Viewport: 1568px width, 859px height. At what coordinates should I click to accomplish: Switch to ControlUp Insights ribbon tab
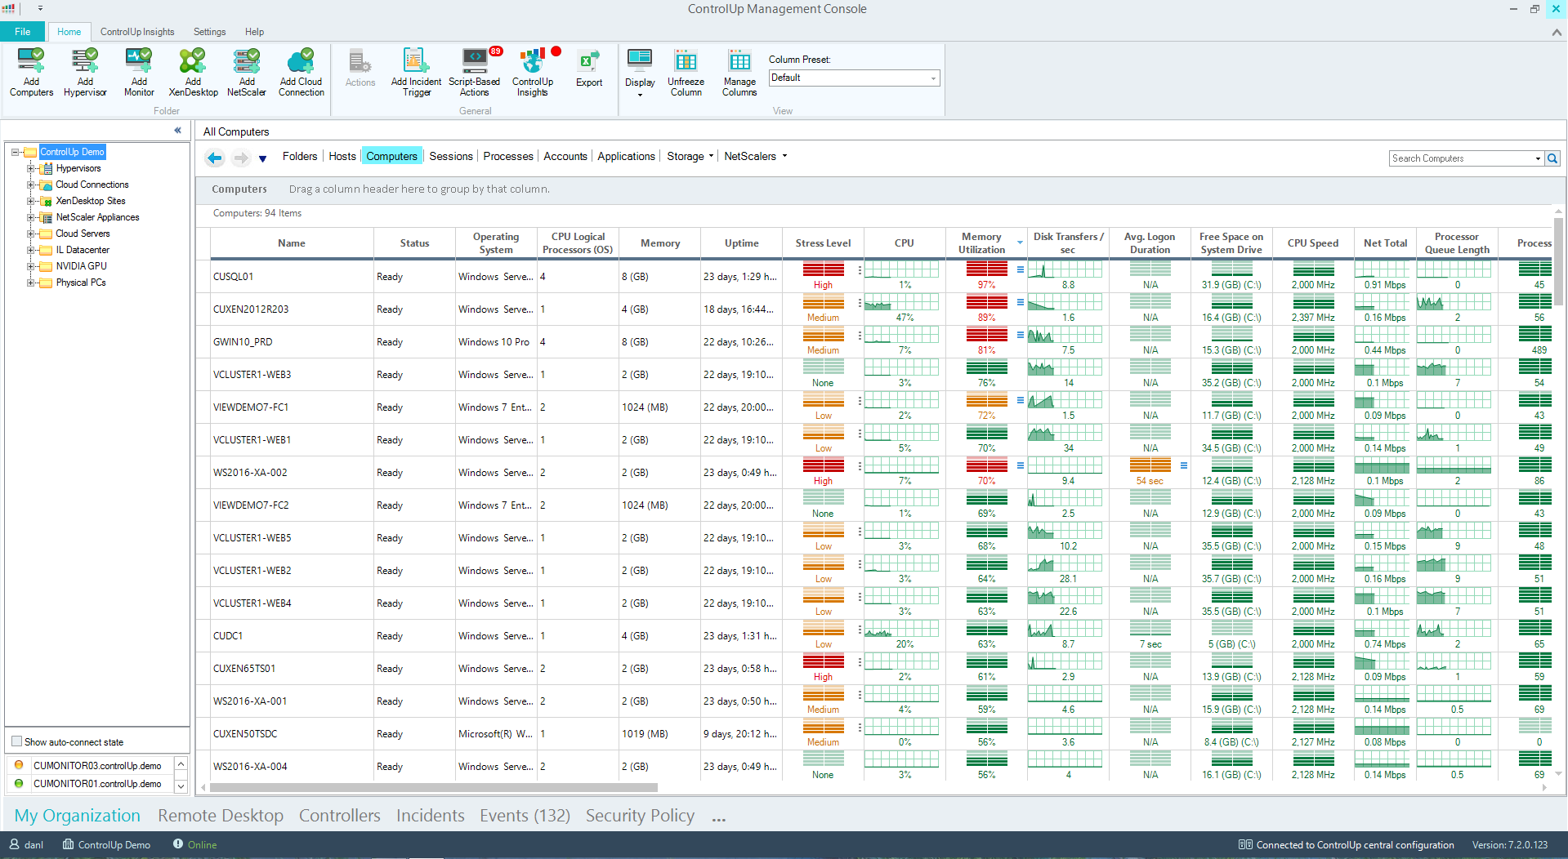point(137,32)
